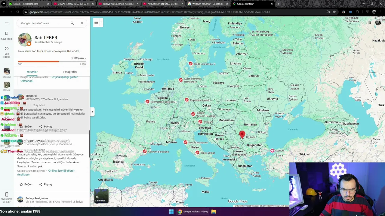Clear the search box with the X icon

(82, 23)
